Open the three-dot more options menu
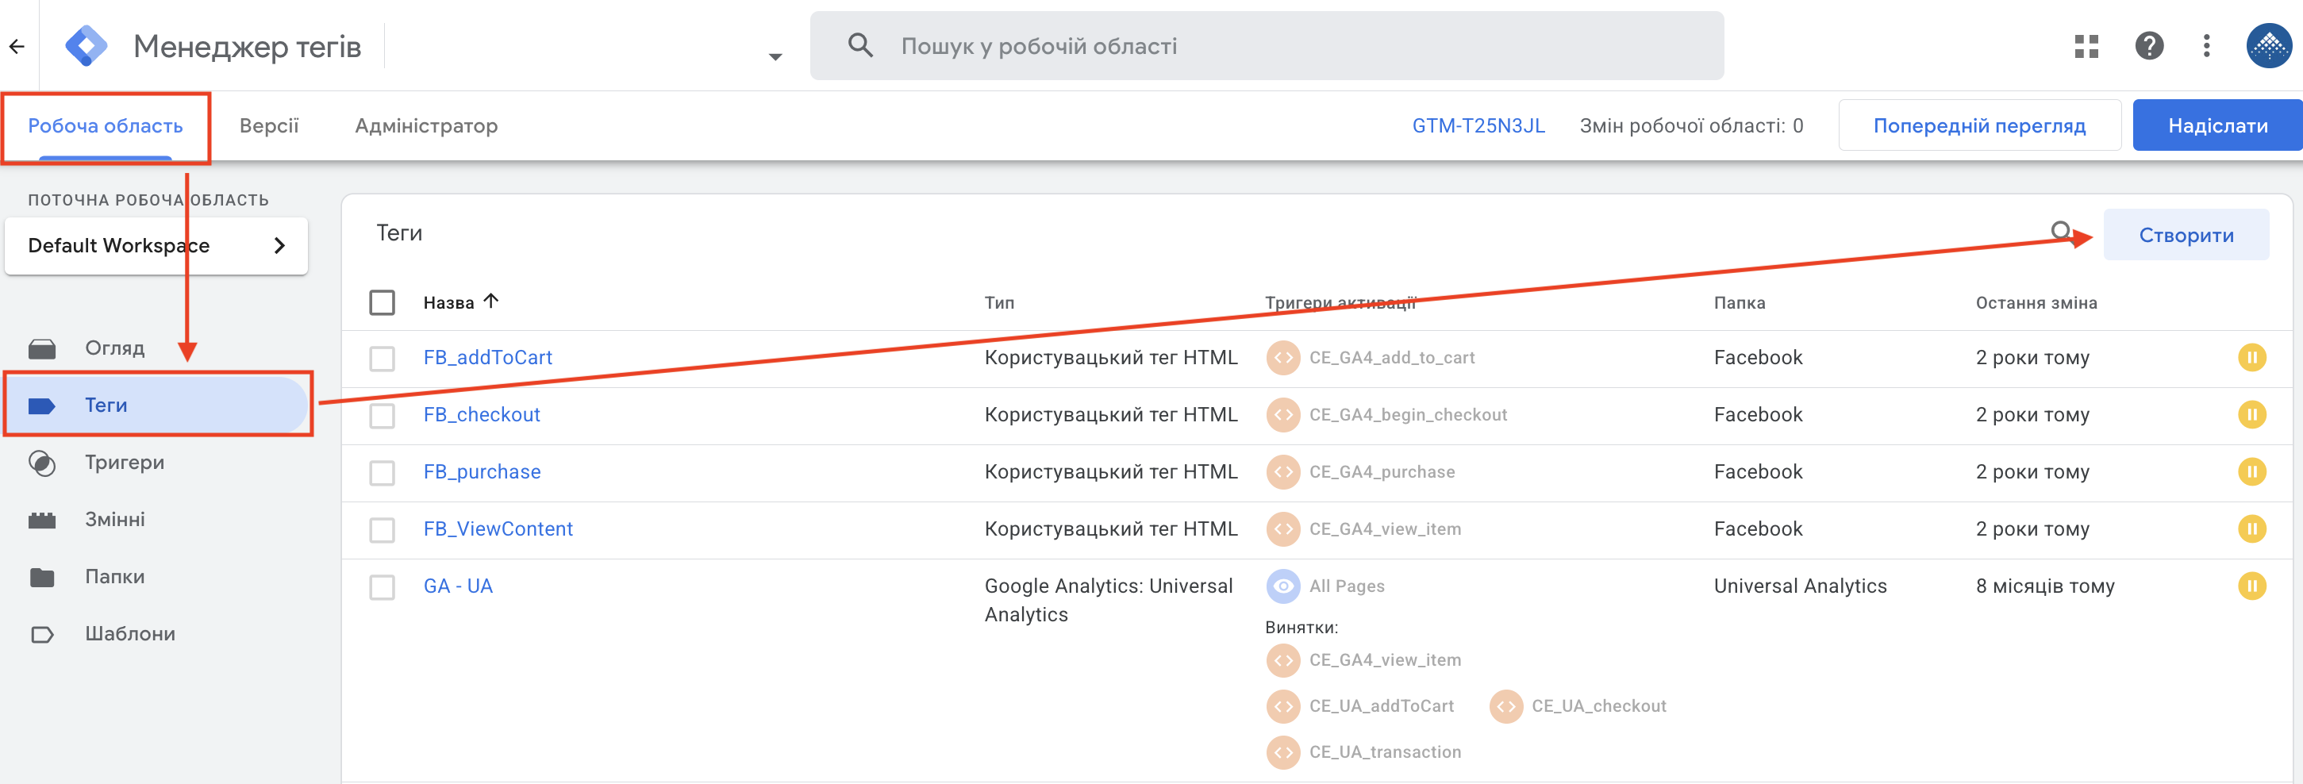2303x784 pixels. (x=2205, y=45)
